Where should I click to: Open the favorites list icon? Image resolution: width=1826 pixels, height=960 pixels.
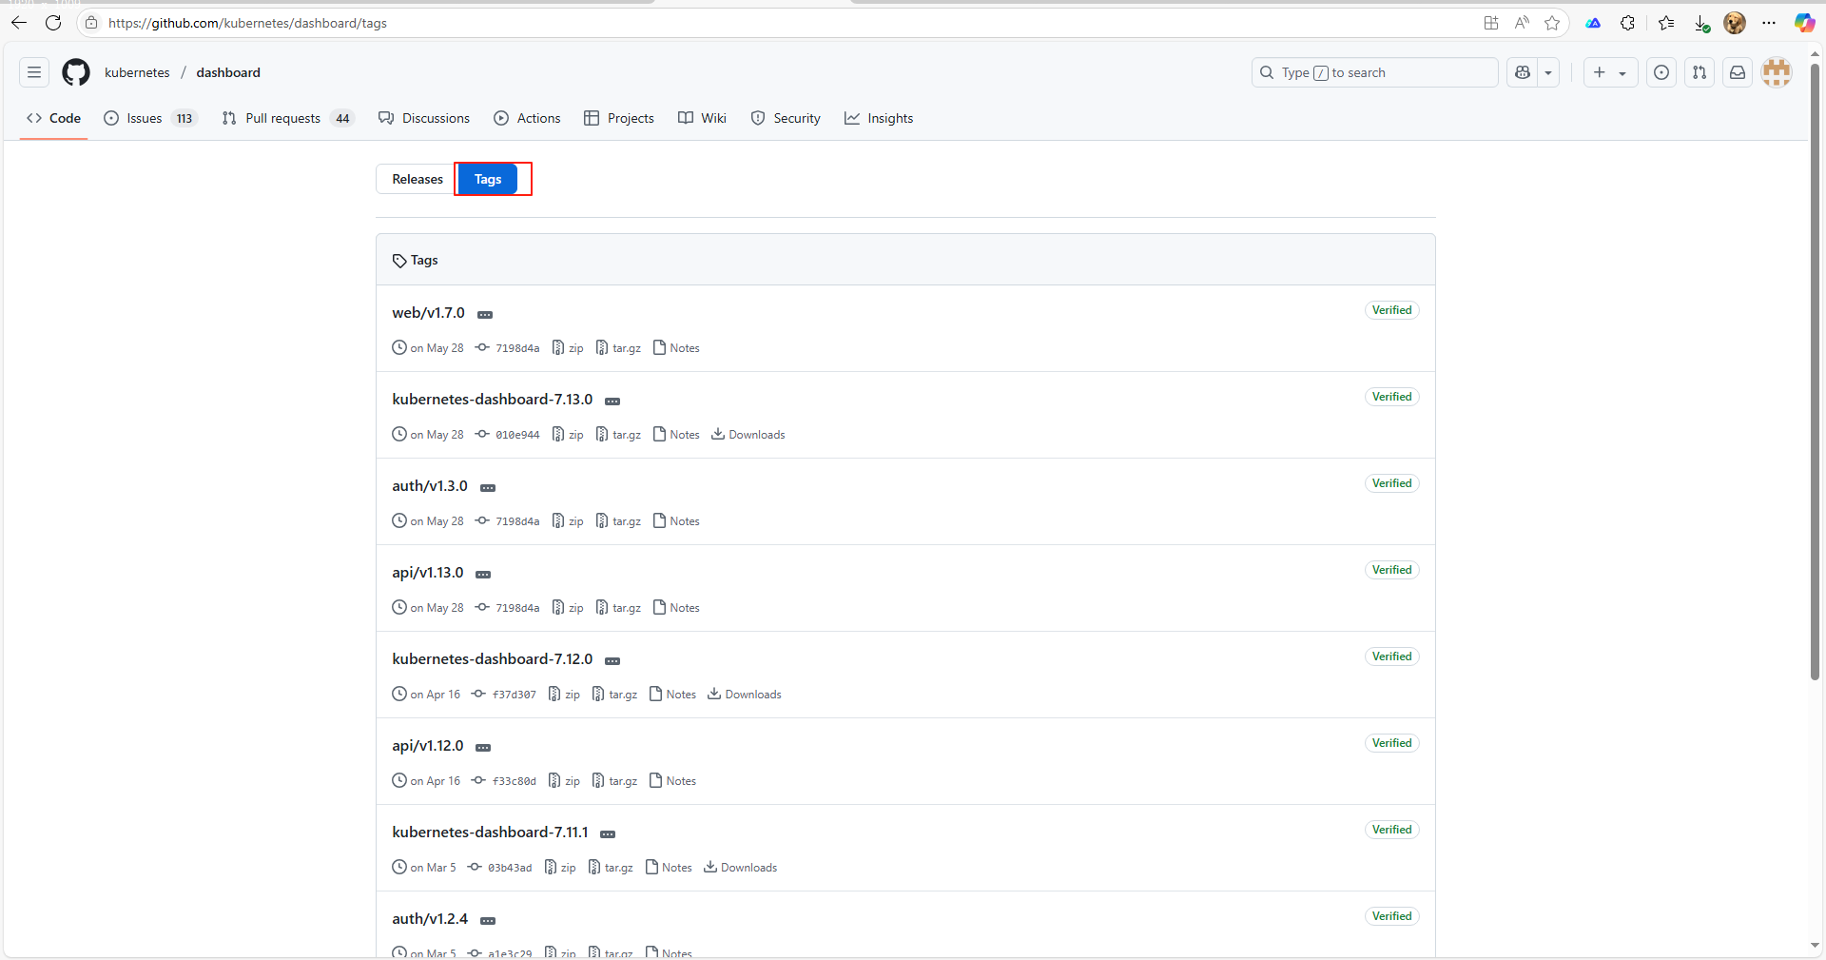(1666, 23)
